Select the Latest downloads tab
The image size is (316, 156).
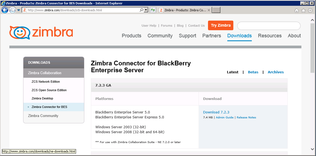coord(233,72)
